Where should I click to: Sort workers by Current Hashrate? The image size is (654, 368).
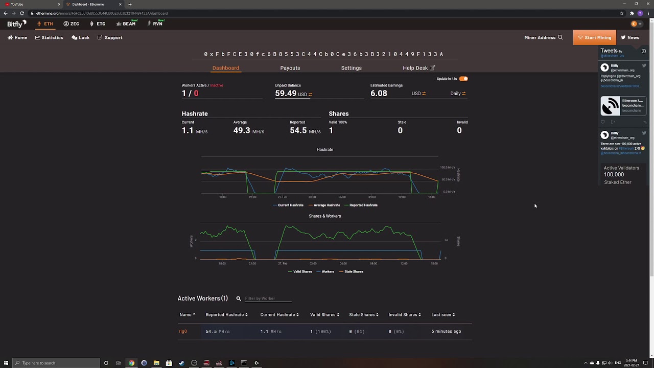click(x=279, y=315)
